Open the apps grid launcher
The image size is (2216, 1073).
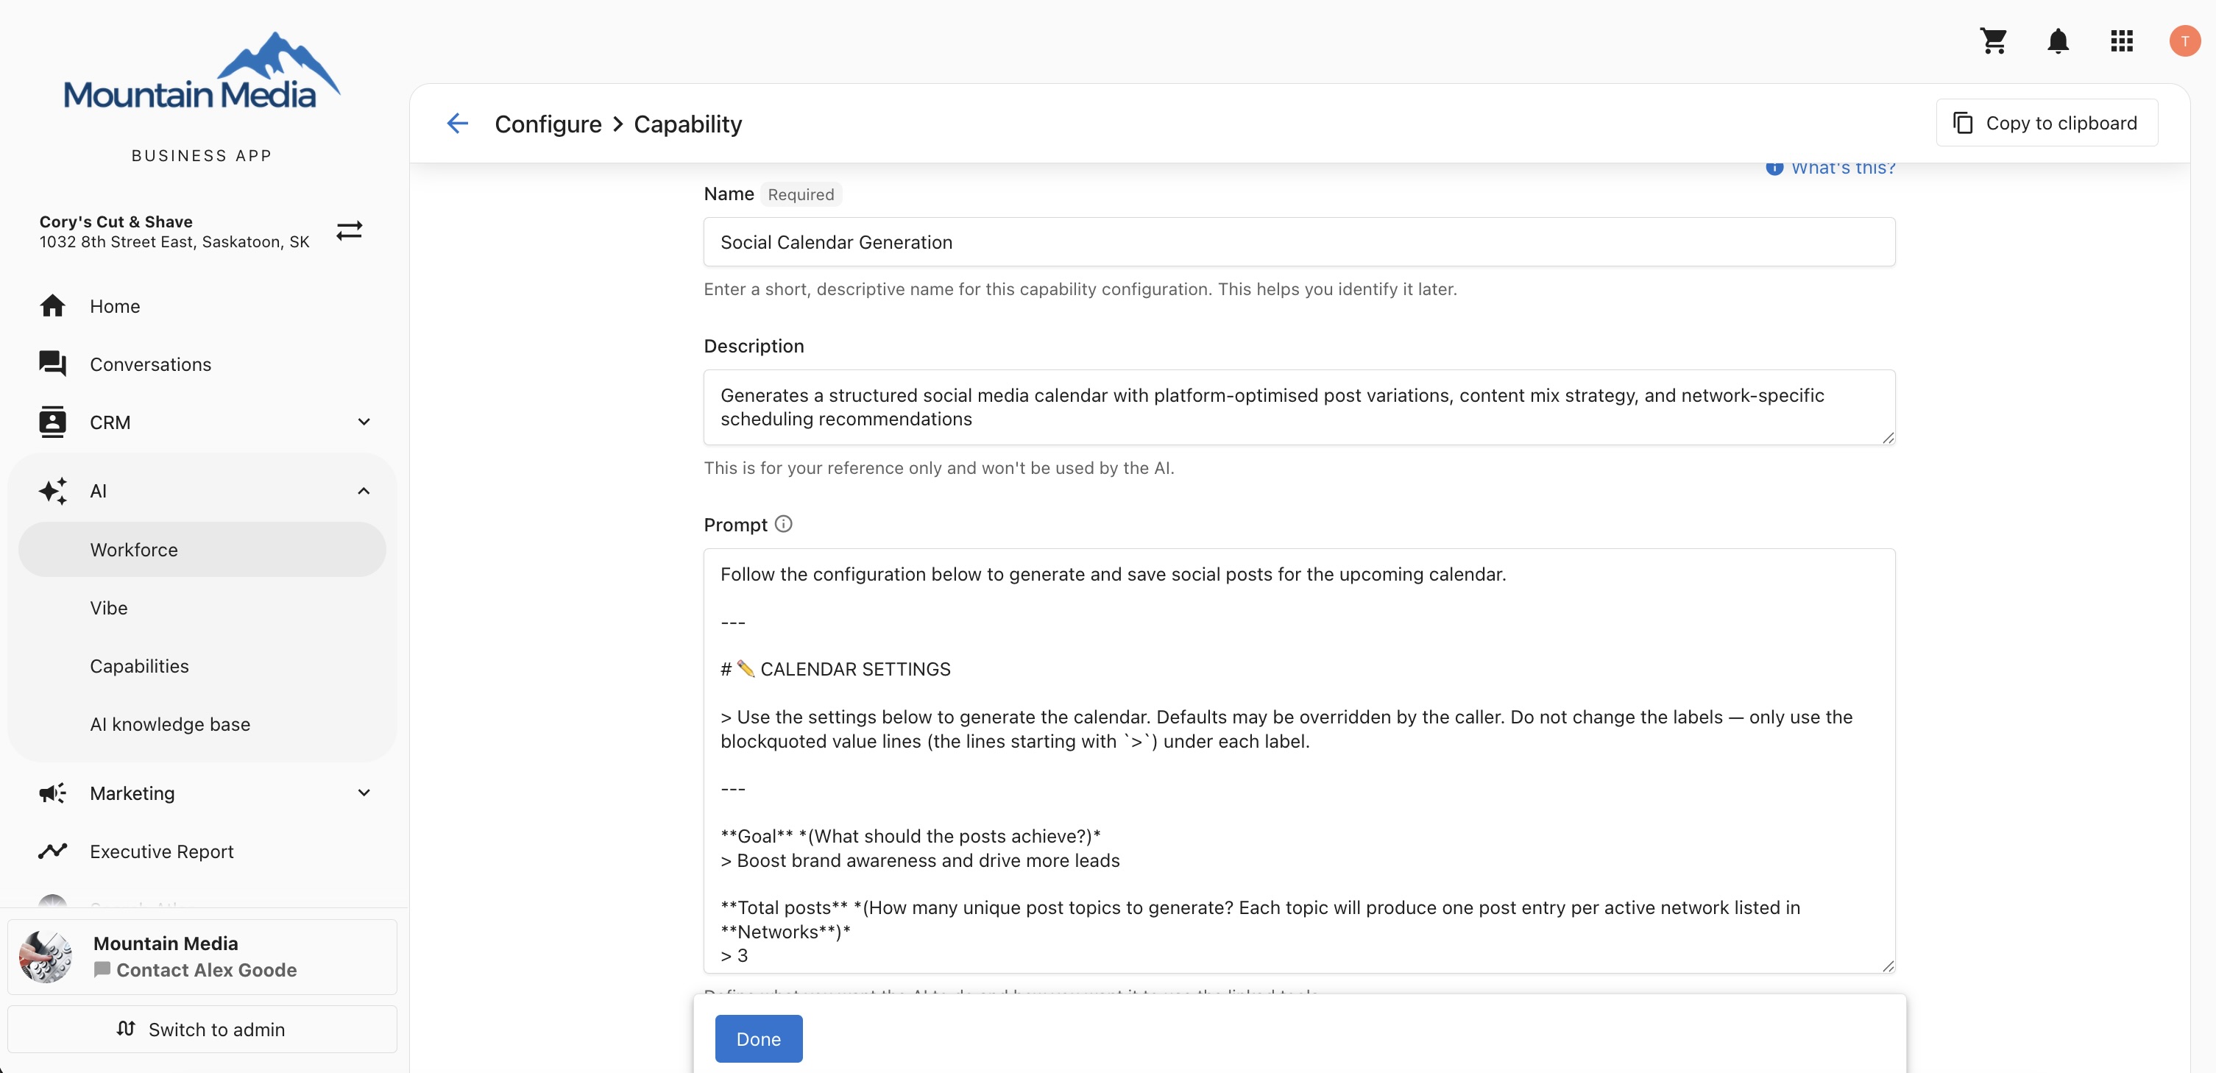pos(2121,40)
